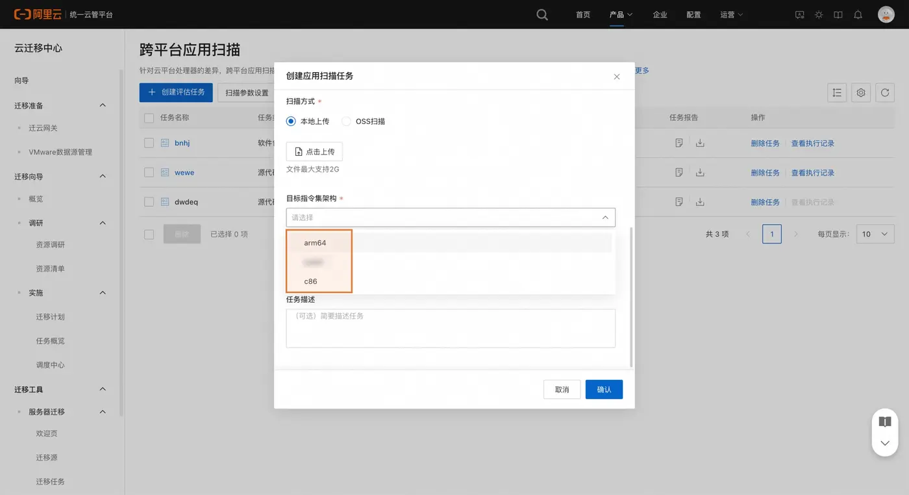
Task: Click the task icon beside wewe
Action: [165, 172]
